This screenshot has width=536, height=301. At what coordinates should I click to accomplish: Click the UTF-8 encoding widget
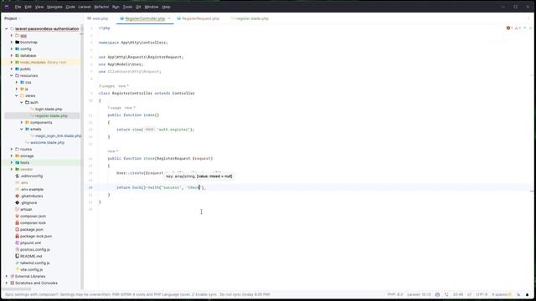pos(482,294)
